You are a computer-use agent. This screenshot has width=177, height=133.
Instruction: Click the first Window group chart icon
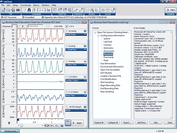click(x=87, y=10)
